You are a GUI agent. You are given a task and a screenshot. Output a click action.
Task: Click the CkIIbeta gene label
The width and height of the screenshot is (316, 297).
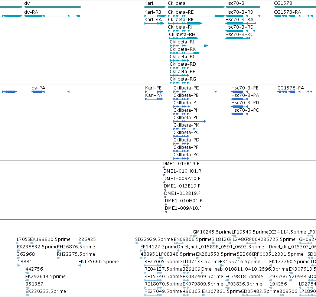point(176,3)
